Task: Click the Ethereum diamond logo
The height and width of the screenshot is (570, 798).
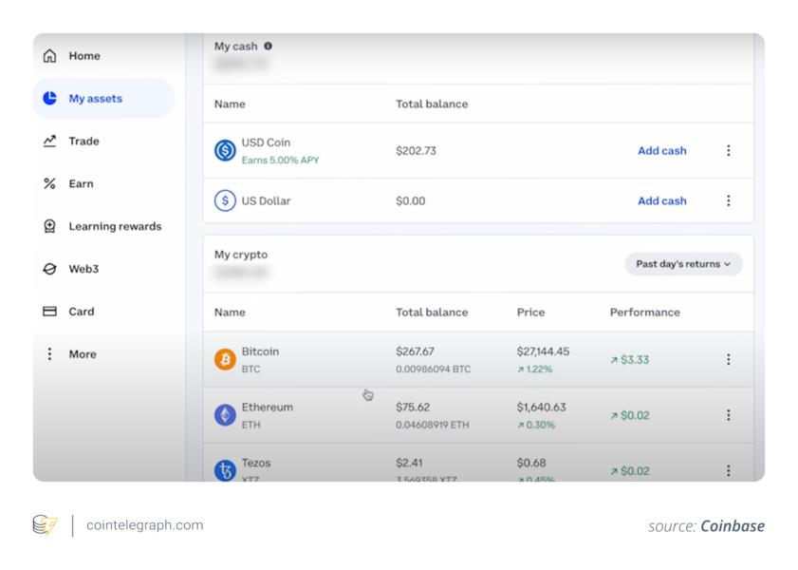Action: pos(225,414)
